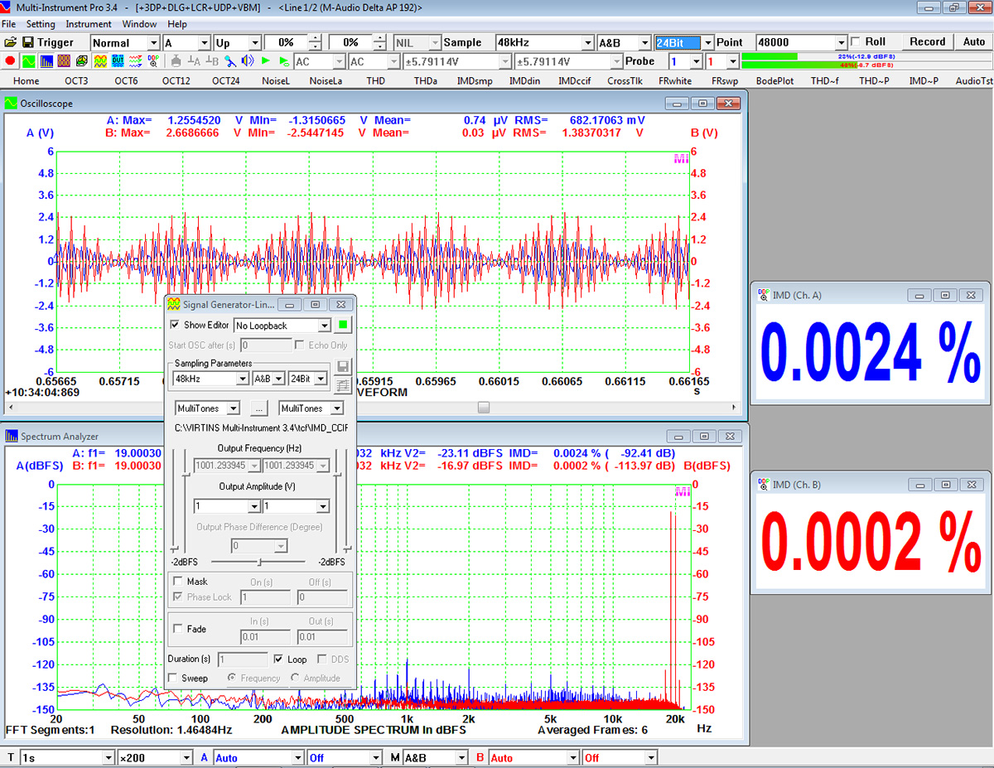Open the Signal Generator wave icon

click(100, 60)
